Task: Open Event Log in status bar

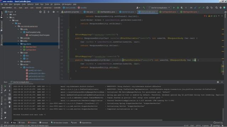Action: click(x=218, y=123)
